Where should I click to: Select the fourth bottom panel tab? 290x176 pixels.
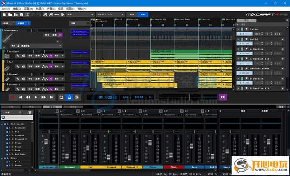click(x=73, y=107)
